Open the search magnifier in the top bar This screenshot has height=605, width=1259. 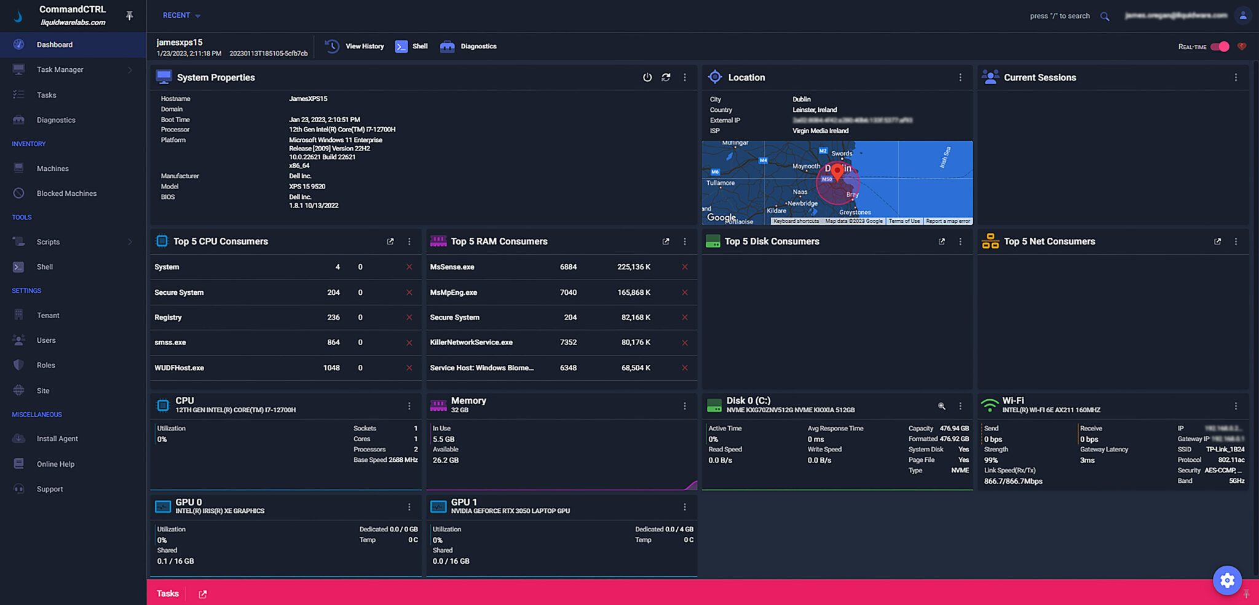tap(1105, 17)
